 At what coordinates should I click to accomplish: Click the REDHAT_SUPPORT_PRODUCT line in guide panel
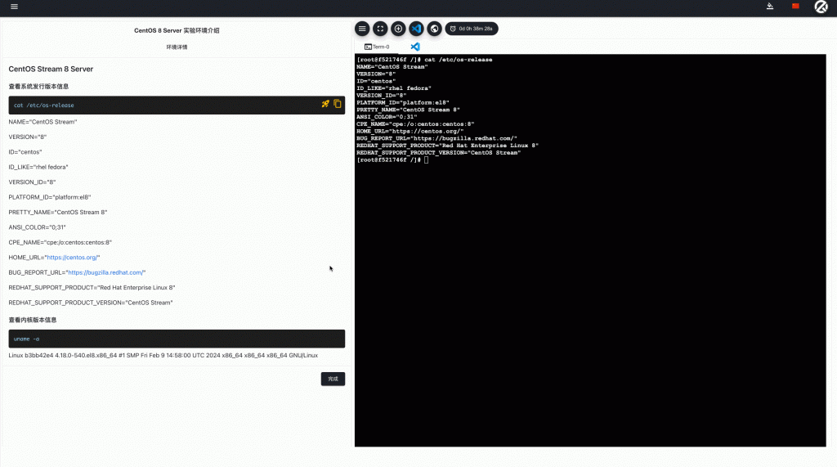(x=92, y=287)
